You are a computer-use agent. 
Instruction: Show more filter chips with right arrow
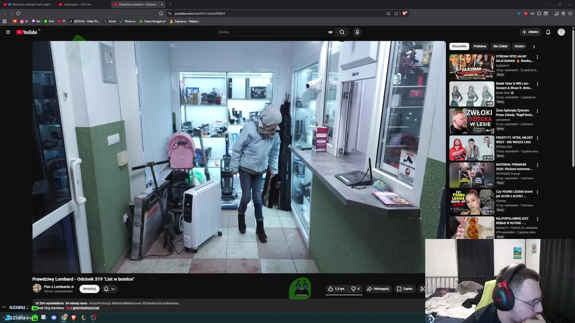[534, 46]
